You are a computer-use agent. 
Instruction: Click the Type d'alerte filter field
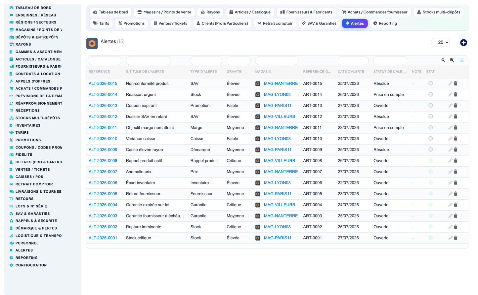tap(206, 60)
